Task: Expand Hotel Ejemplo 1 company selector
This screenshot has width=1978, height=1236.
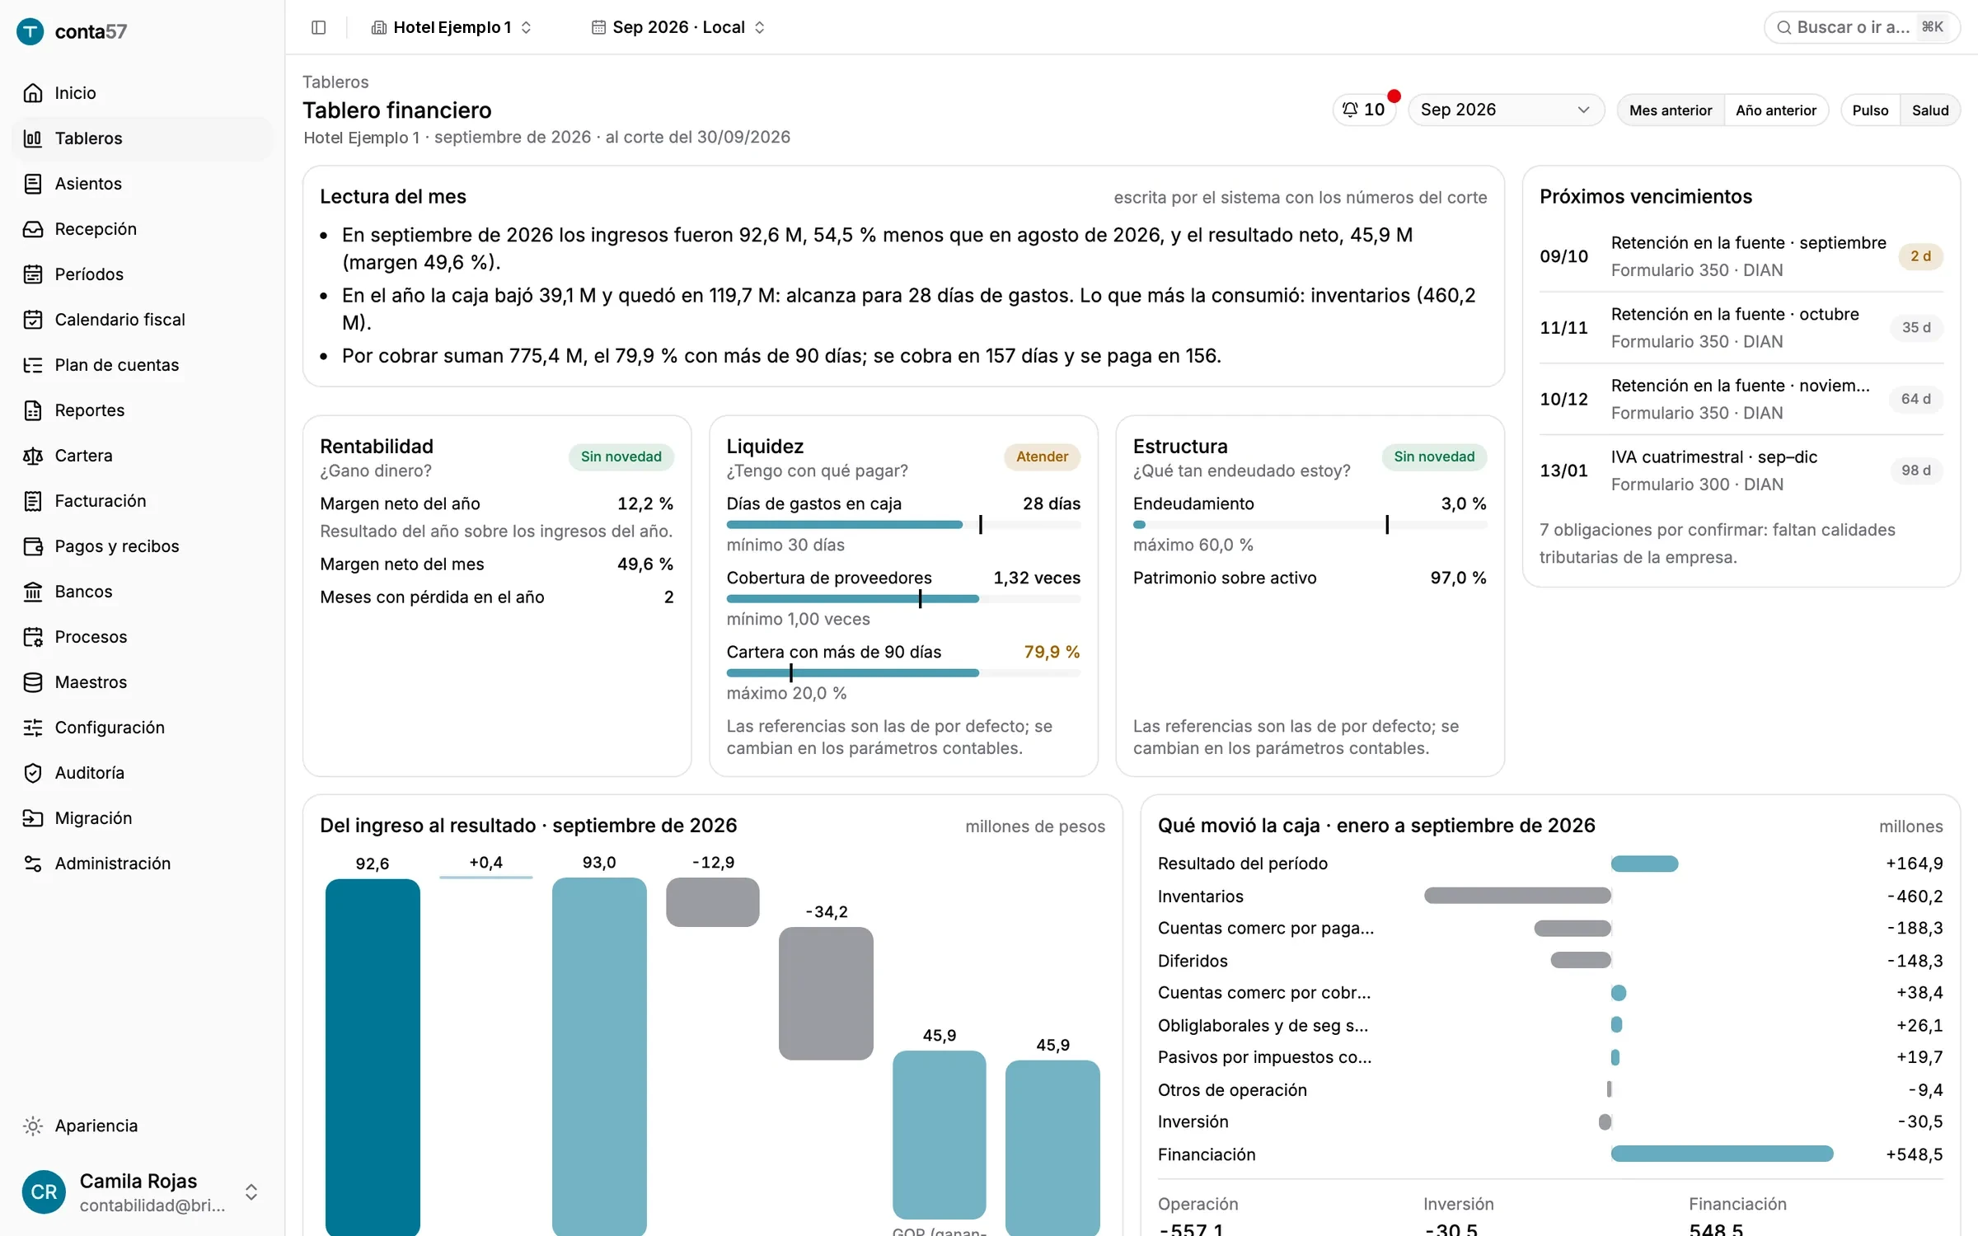Action: [452, 27]
